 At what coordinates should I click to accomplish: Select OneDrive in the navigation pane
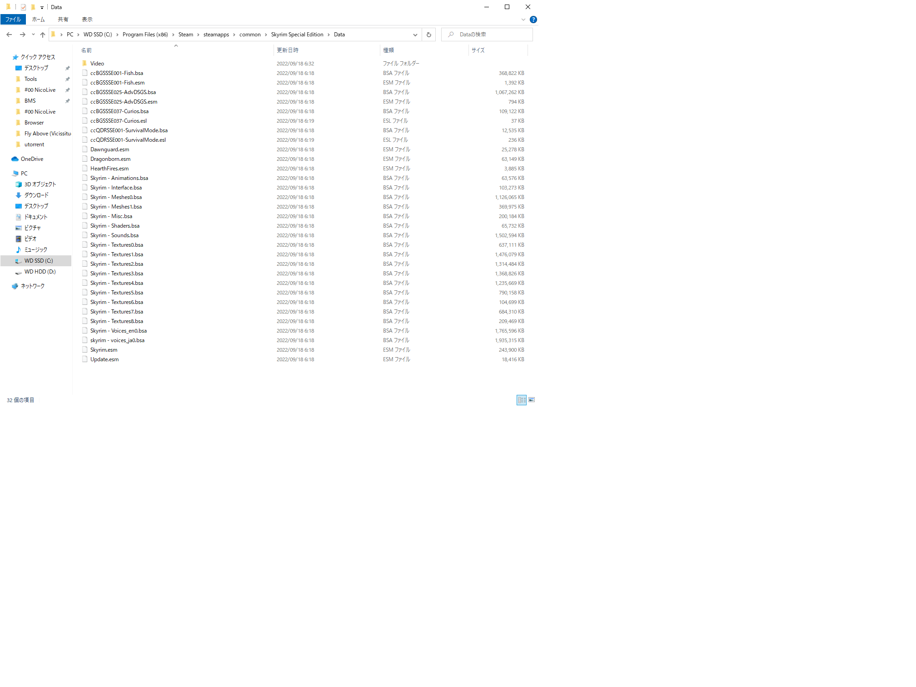click(x=32, y=159)
